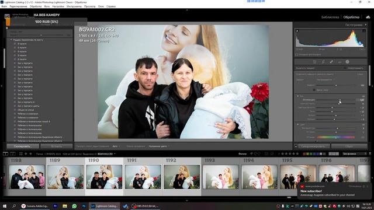Screen dimensions: 374x210
Task: Switch to second window display icon
Action: pos(13,154)
